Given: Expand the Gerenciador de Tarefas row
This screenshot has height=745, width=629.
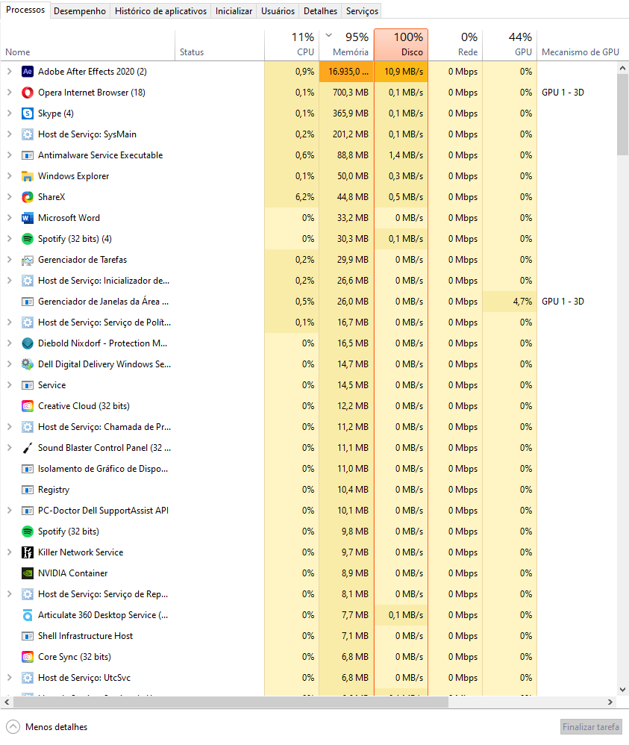Looking at the screenshot, I should pos(9,260).
